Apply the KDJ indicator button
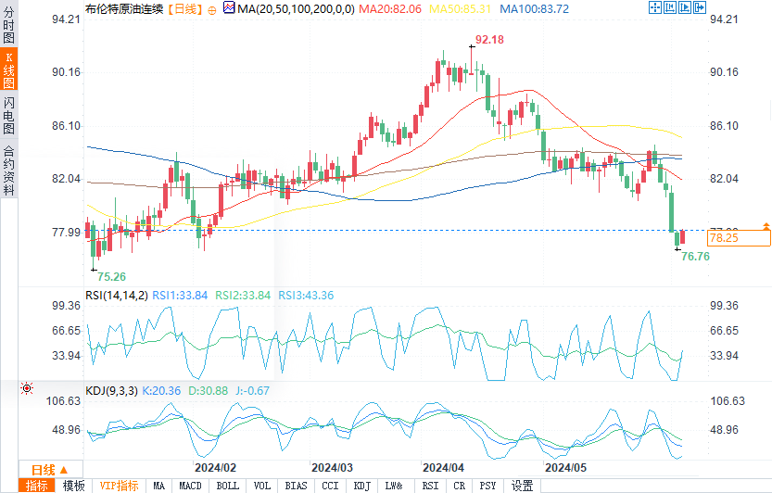Viewport: 772px width, 493px height. (361, 486)
